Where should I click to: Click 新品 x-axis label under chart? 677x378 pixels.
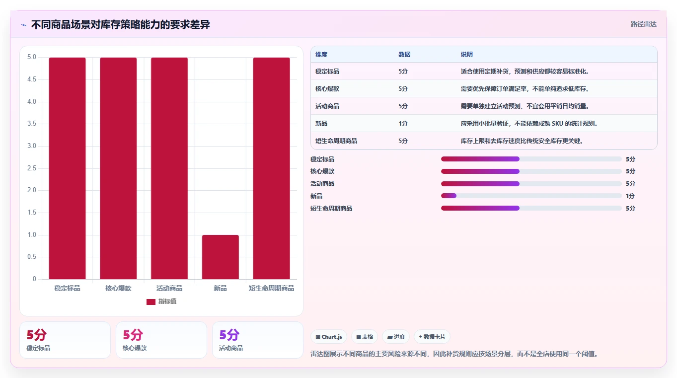pyautogui.click(x=220, y=288)
